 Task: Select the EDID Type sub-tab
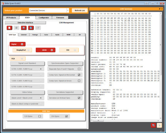[12, 35]
